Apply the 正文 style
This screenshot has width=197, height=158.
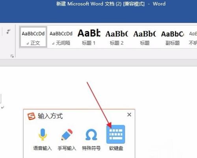(x=33, y=37)
